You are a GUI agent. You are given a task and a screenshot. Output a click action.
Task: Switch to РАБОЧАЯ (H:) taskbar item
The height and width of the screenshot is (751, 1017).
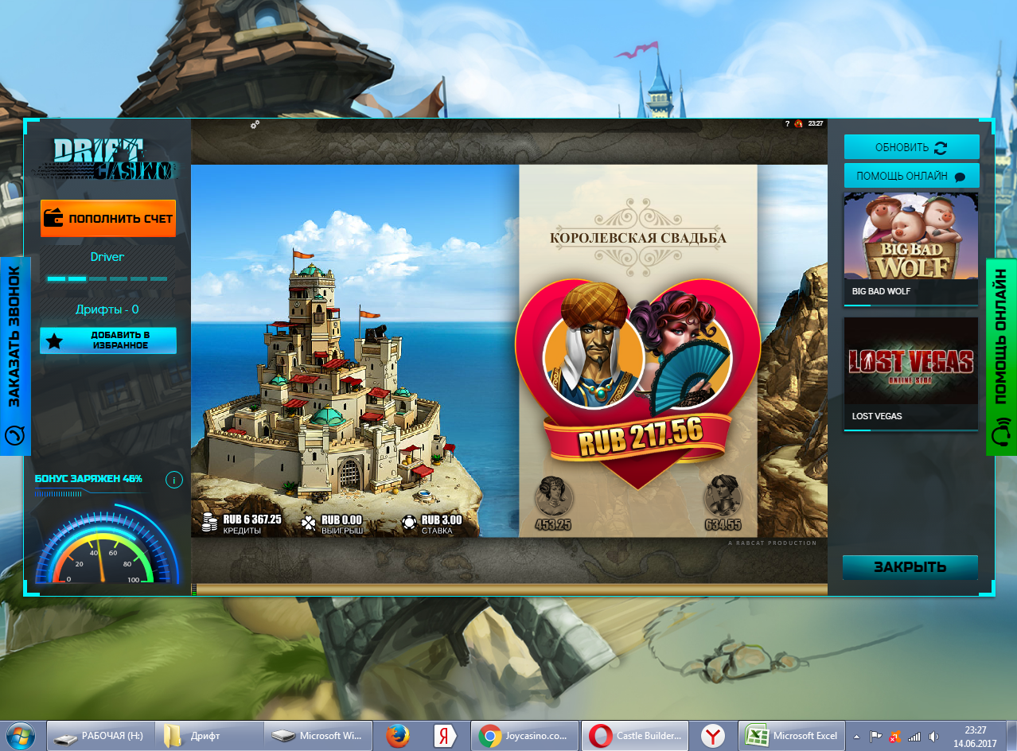pos(99,736)
